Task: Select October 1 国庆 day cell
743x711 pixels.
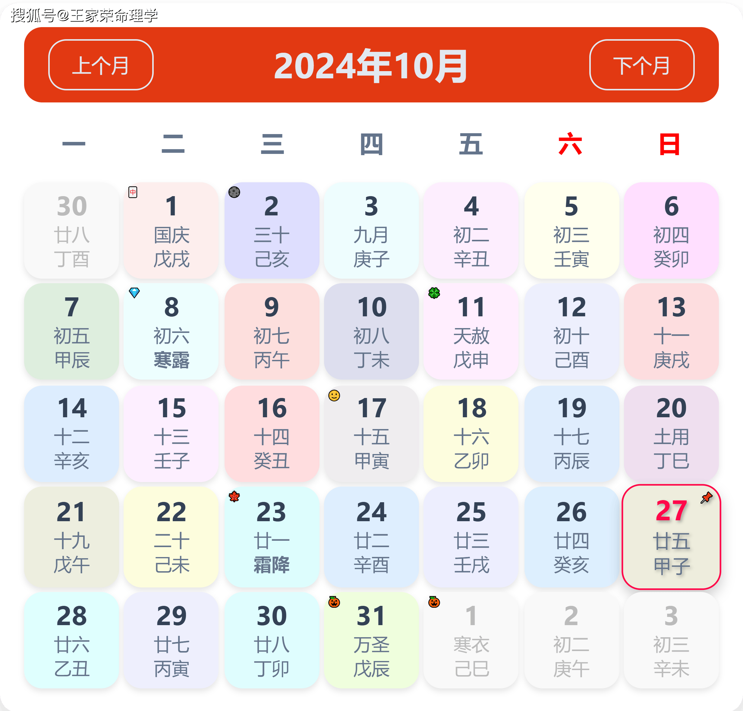Action: [171, 230]
